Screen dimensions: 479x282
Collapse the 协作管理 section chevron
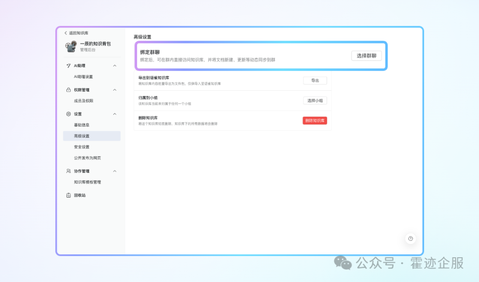[x=115, y=171]
